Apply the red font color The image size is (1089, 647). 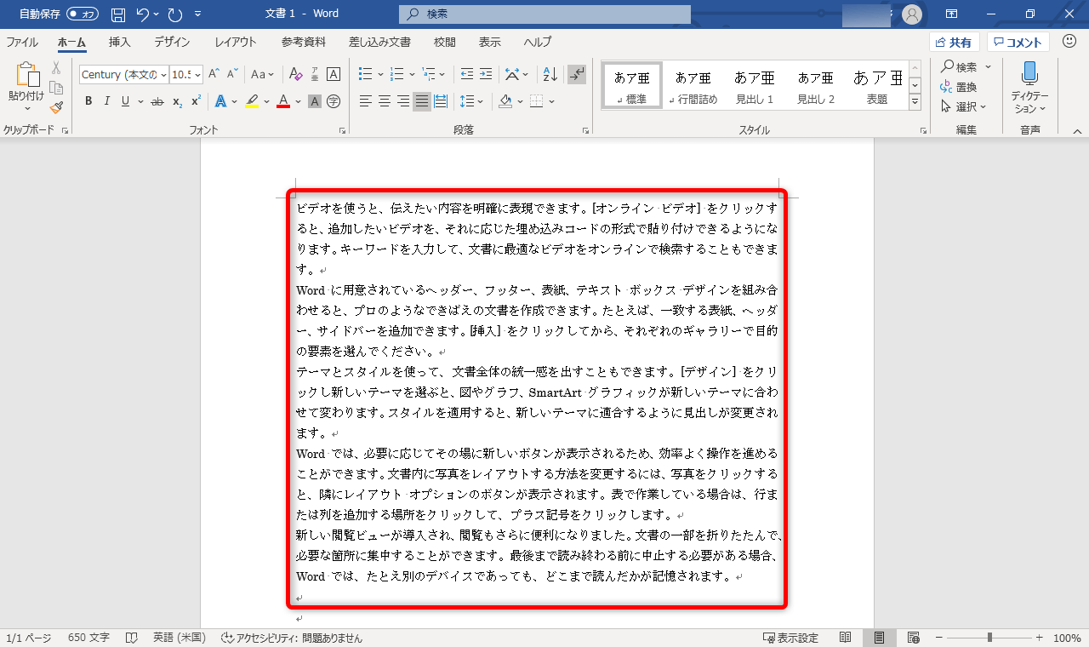283,101
